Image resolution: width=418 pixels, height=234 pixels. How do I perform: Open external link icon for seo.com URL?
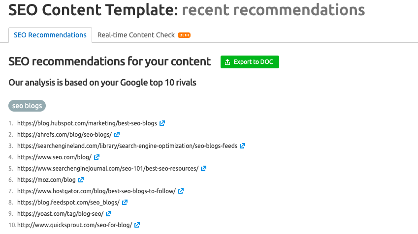(x=97, y=157)
